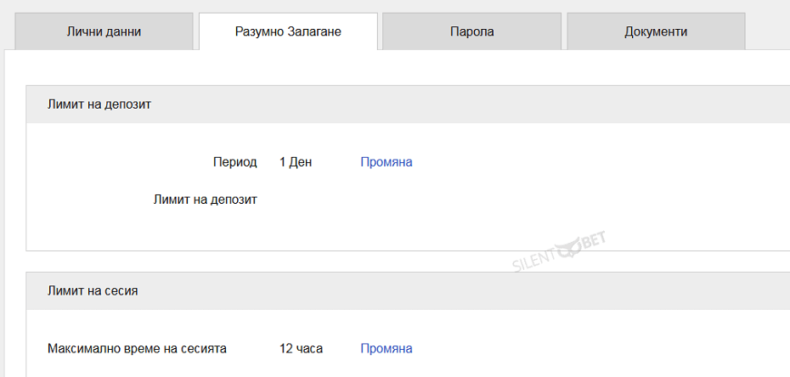This screenshot has width=790, height=377.
Task: Click the Лимит на депозит label under Период
Action: (x=205, y=200)
